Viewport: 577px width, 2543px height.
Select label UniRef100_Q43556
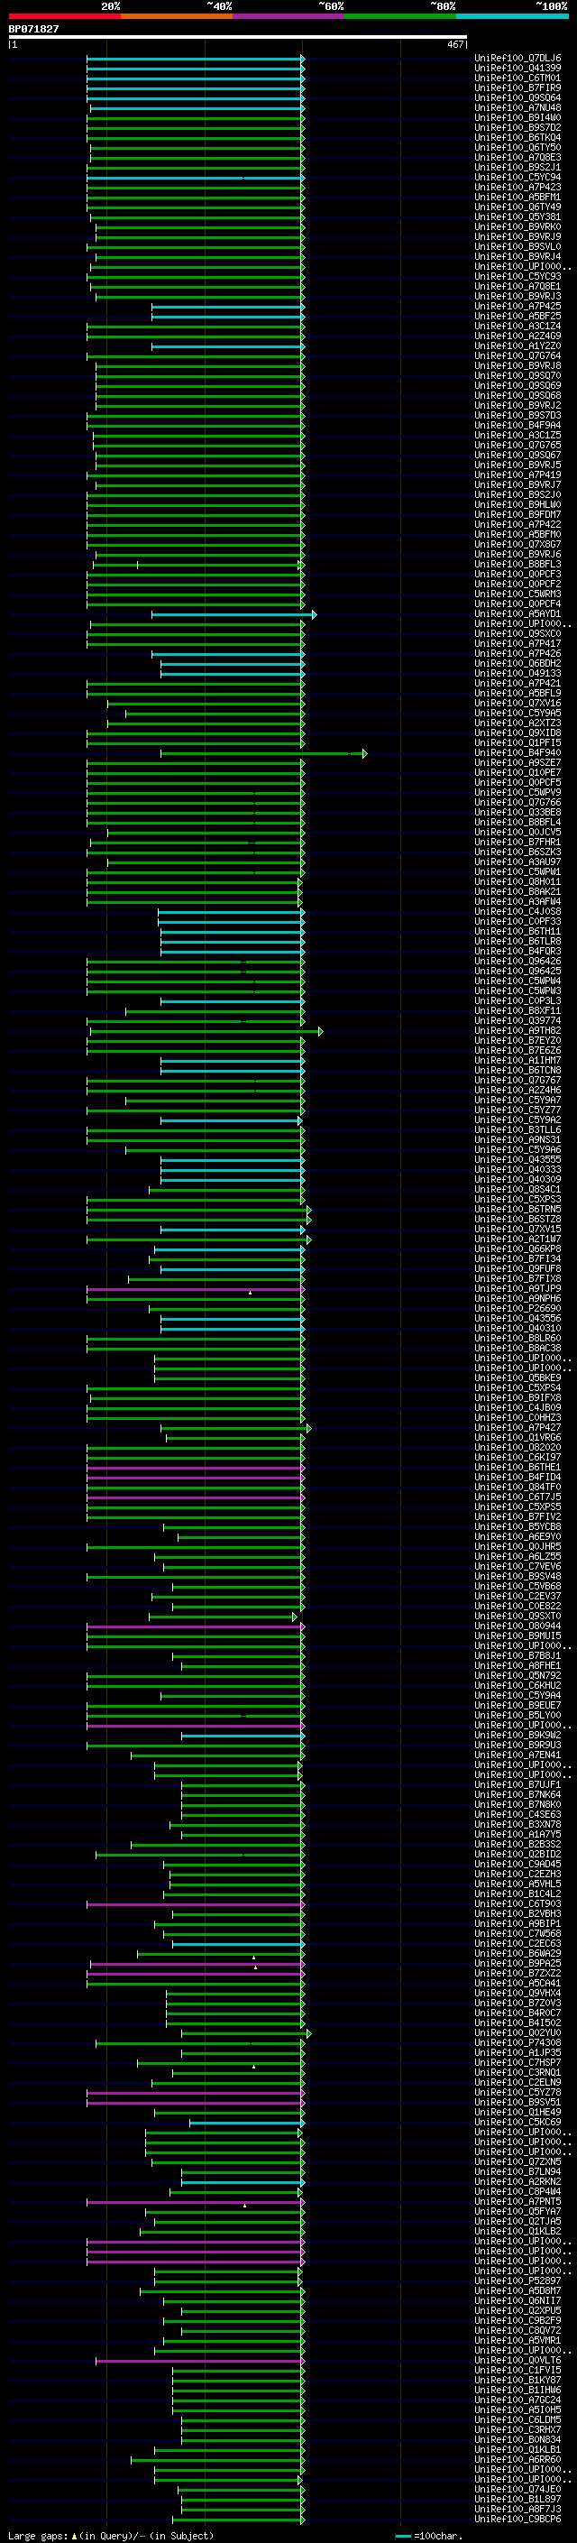517,1319
